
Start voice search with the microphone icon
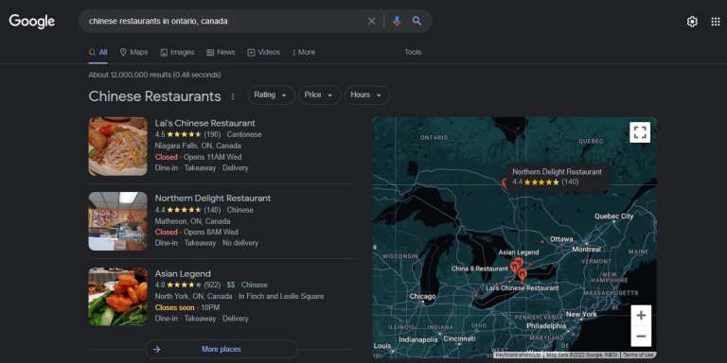397,22
